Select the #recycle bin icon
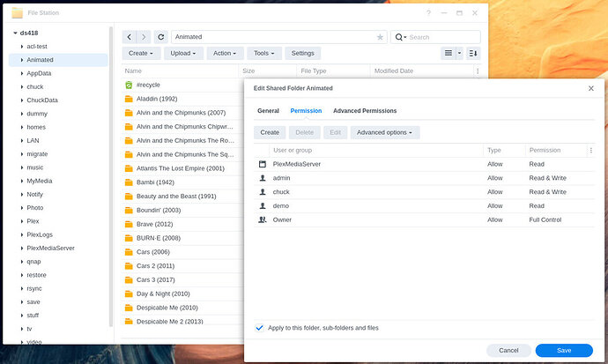Viewport: 608px width, 364px height. (129, 85)
